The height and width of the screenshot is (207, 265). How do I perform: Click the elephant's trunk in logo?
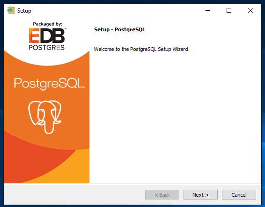(x=49, y=128)
